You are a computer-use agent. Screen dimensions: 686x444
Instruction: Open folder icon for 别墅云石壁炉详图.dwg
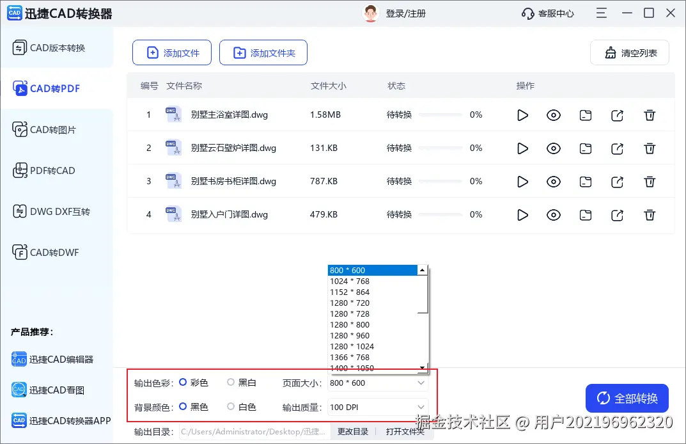point(586,148)
